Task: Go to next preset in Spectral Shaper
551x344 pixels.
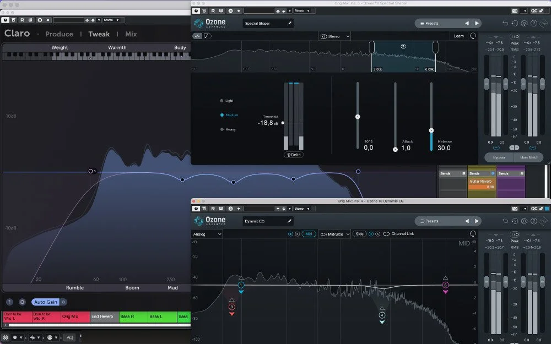Action: pos(477,24)
